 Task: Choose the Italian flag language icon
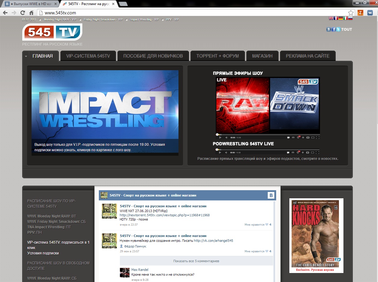pos(346,18)
